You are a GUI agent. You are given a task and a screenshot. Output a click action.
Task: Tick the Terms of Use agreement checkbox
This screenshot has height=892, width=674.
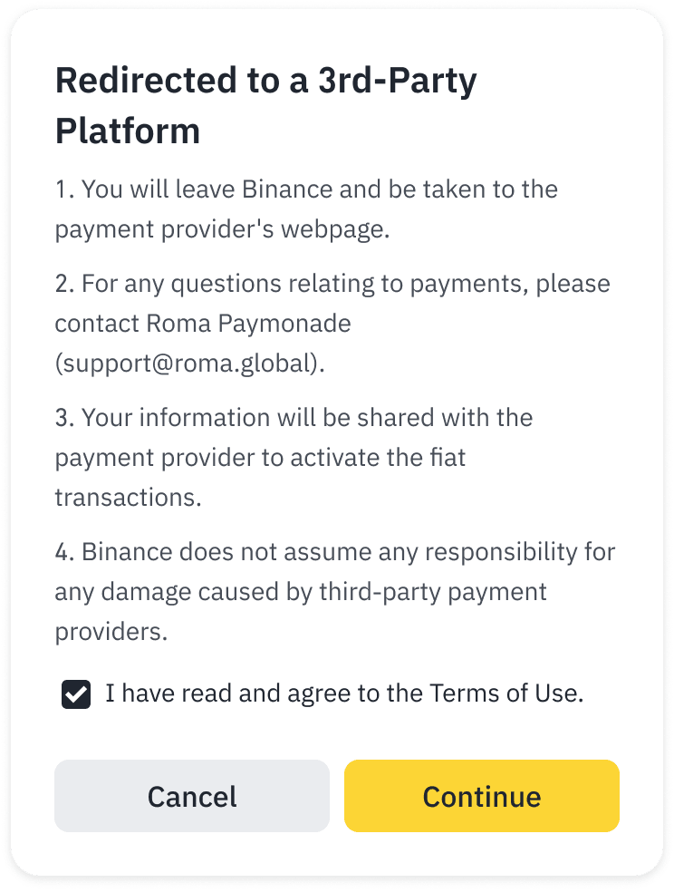[x=76, y=695]
